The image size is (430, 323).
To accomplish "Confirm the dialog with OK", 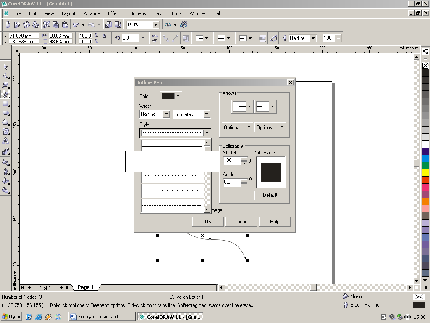I will tap(208, 222).
